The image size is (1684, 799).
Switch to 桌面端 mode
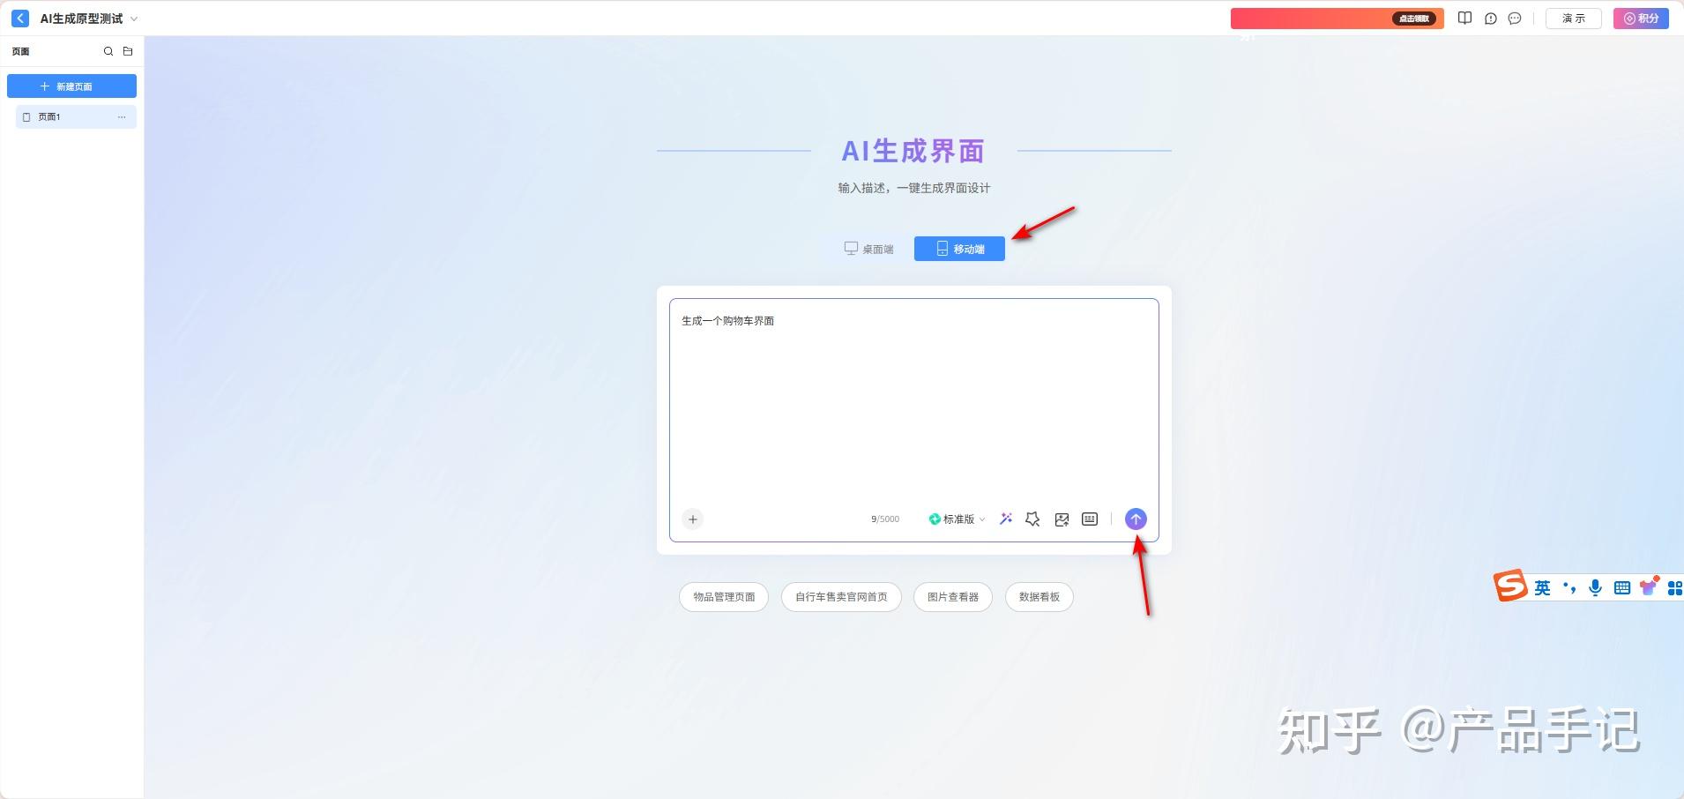point(868,249)
